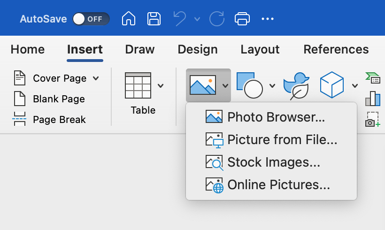The width and height of the screenshot is (385, 230).
Task: Select Picture from File menu item
Action: point(282,139)
